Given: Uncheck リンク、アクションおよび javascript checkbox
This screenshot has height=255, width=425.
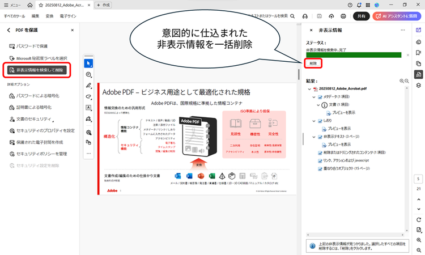Looking at the screenshot, I should (320, 161).
